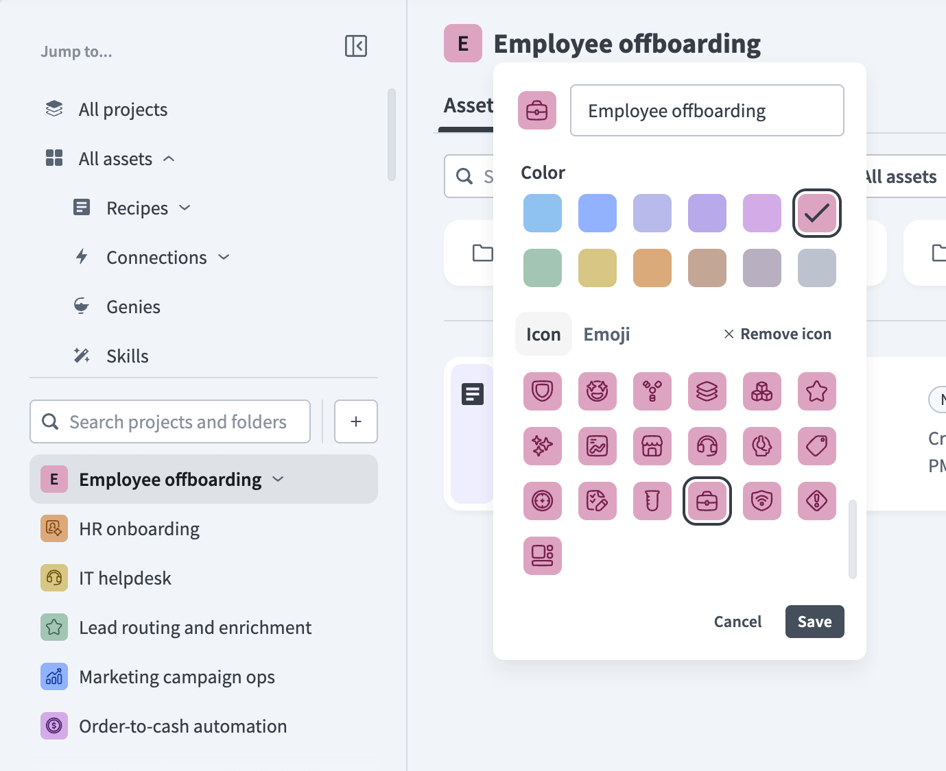Select the star icon in icon grid
Viewport: 946px width, 771px height.
pyautogui.click(x=816, y=391)
